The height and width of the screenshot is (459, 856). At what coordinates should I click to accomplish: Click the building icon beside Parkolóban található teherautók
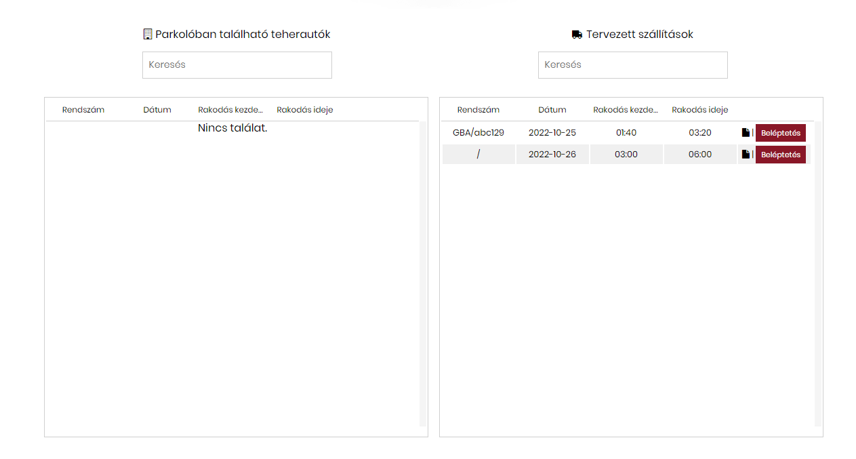coord(147,33)
